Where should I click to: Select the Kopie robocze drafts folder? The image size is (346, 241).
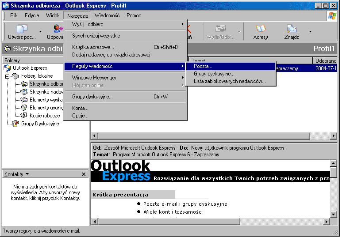[x=44, y=116]
